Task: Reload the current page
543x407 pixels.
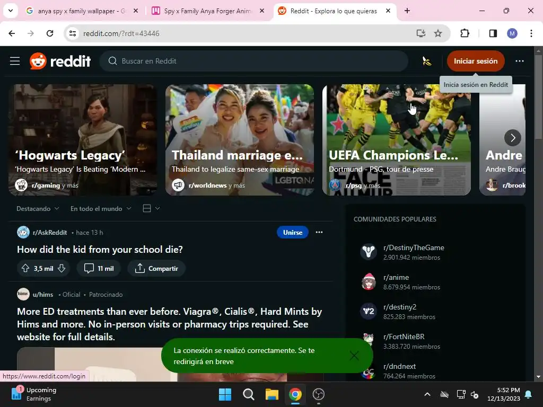Action: [50, 33]
